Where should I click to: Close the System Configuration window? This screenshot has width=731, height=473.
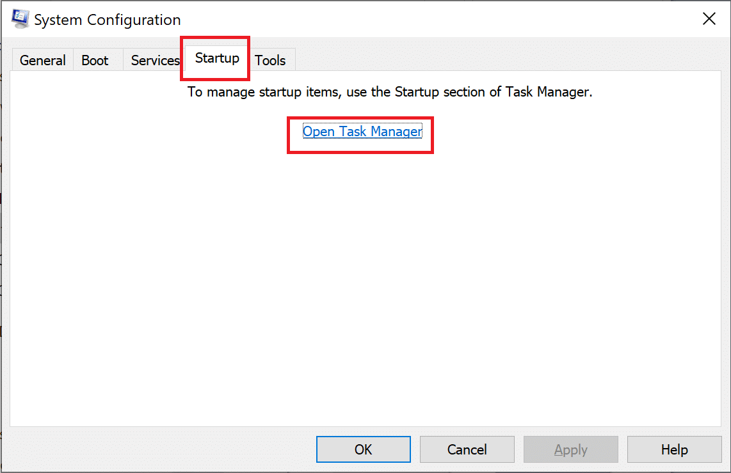pyautogui.click(x=709, y=19)
